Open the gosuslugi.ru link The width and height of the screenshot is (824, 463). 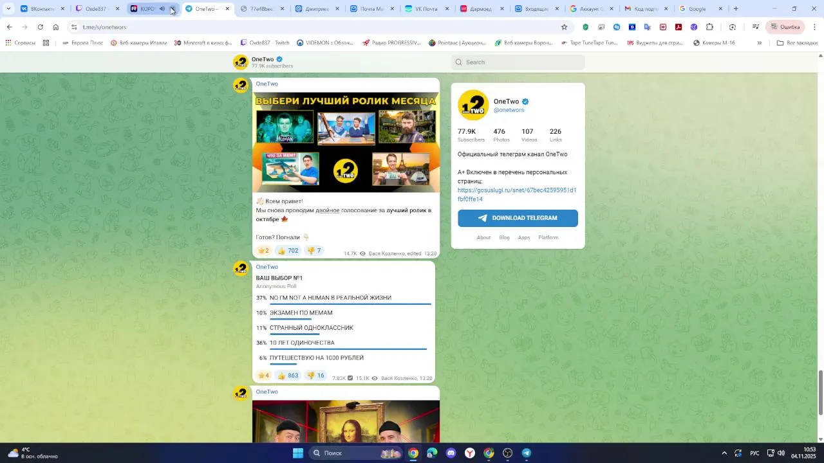point(517,195)
